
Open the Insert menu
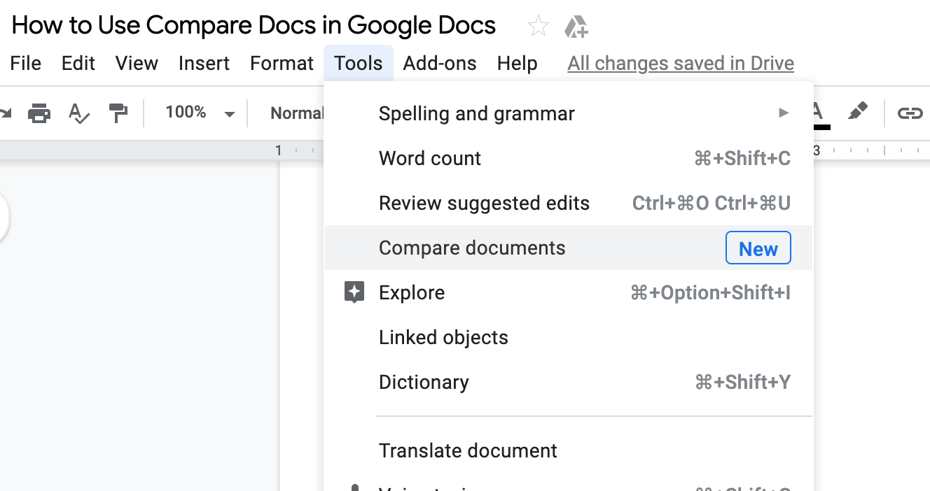204,64
